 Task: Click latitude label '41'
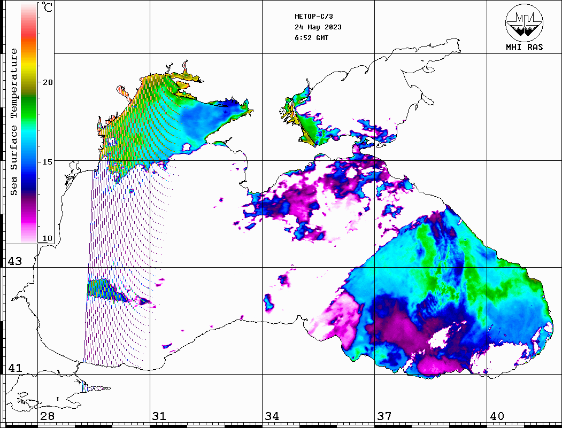[x=14, y=368]
